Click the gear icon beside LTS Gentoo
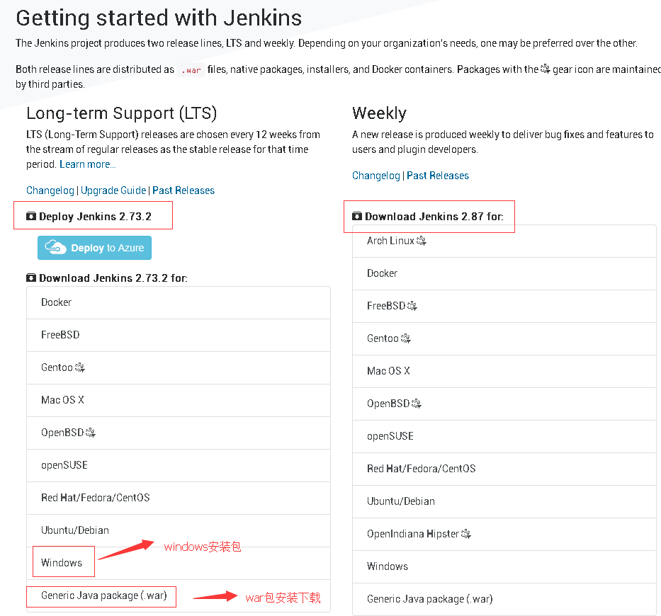Image resolution: width=661 pixels, height=616 pixels. click(x=80, y=367)
